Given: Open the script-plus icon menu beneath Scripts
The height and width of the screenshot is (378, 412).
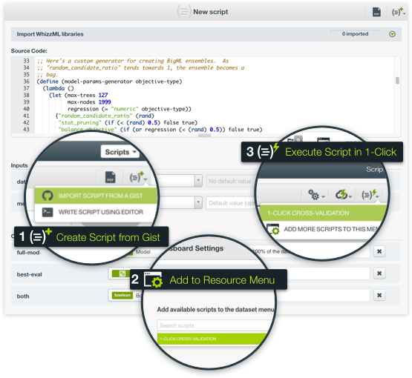Looking at the screenshot, I should coord(138,177).
